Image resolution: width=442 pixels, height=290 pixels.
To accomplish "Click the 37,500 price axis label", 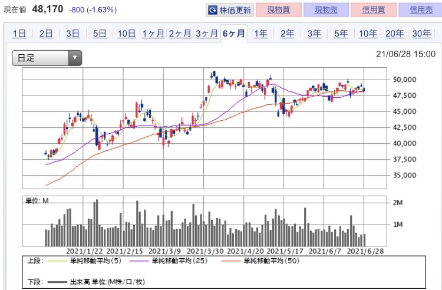I will [x=404, y=160].
